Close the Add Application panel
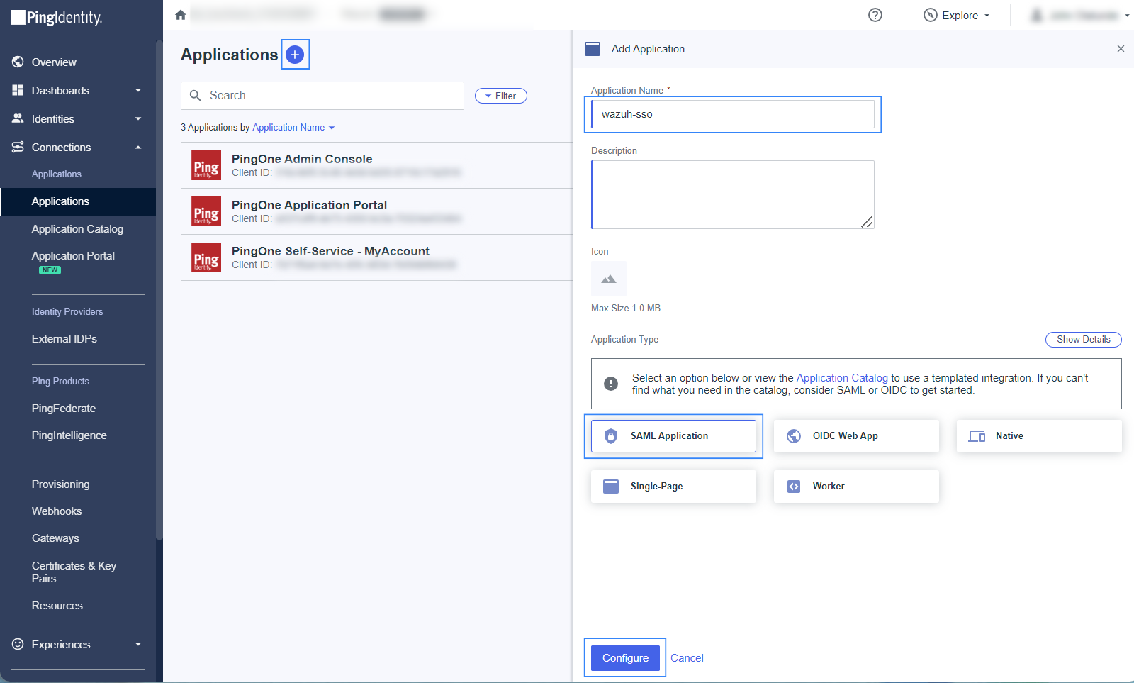Screen dimensions: 1134x683 click(1121, 49)
